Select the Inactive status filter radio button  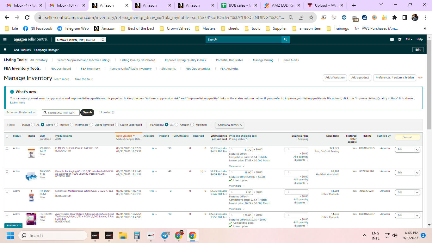coord(56,125)
